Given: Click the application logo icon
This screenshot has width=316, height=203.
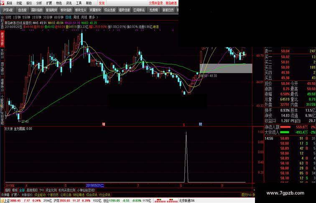Looking at the screenshot, I should pyautogui.click(x=2, y=3).
